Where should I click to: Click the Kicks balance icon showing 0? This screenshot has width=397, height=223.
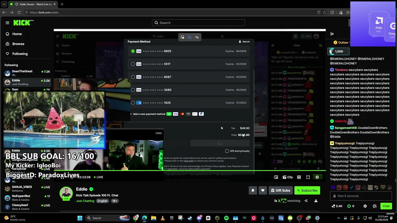point(349,206)
